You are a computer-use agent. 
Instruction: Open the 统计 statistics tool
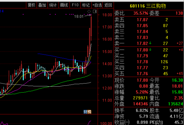tap(53, 5)
